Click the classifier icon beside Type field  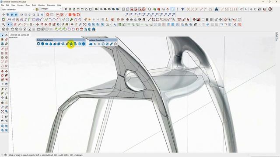click(37, 9)
